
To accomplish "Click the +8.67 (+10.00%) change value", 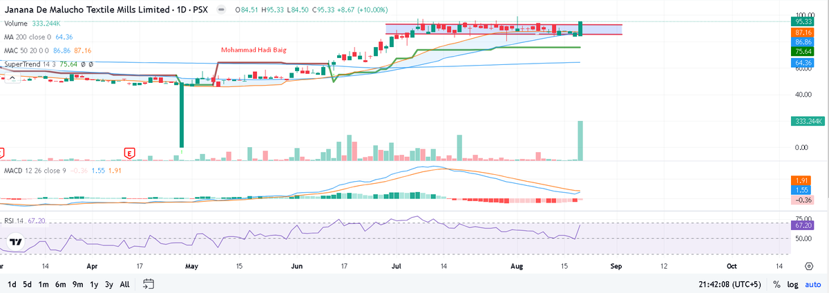I will click(361, 10).
